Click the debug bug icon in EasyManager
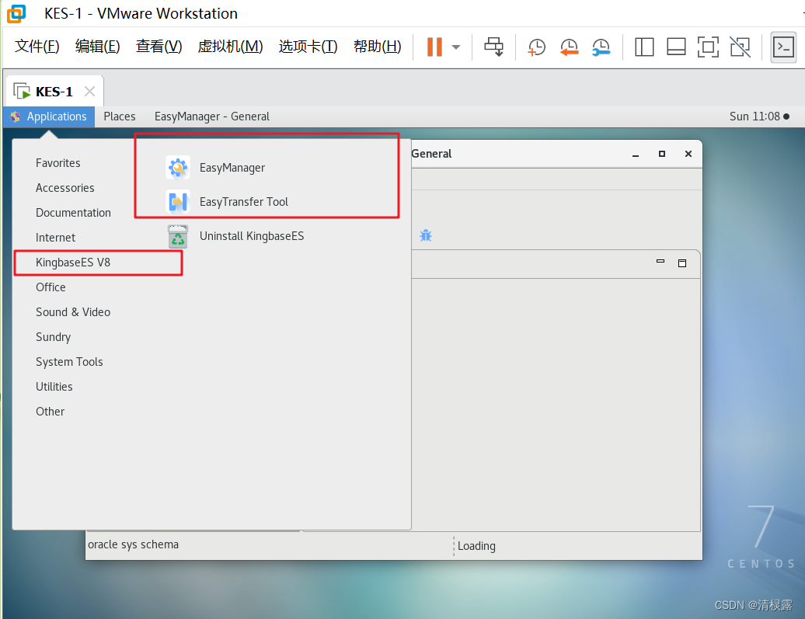Screen dimensions: 805x619 (426, 235)
